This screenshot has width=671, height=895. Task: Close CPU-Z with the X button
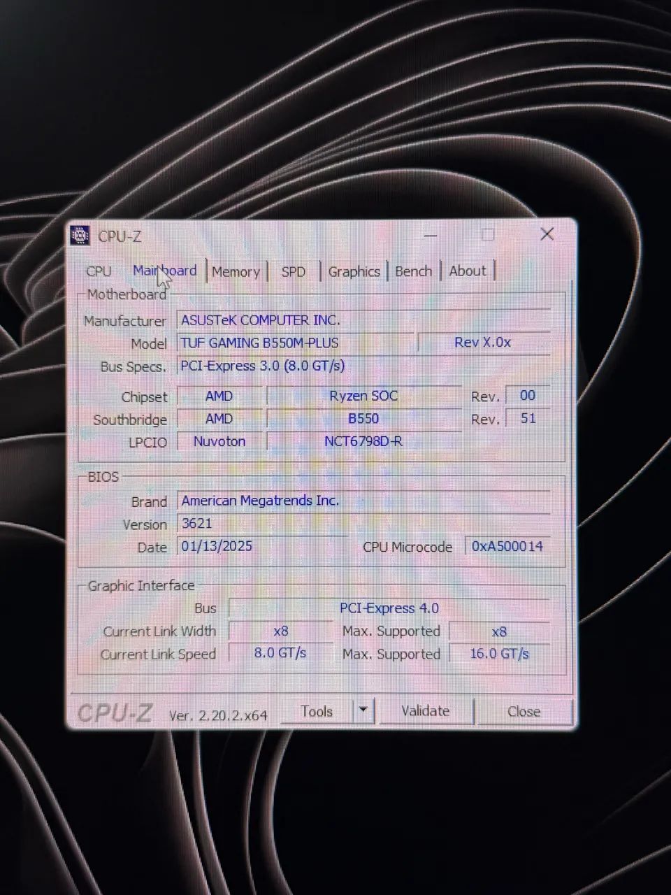[547, 234]
